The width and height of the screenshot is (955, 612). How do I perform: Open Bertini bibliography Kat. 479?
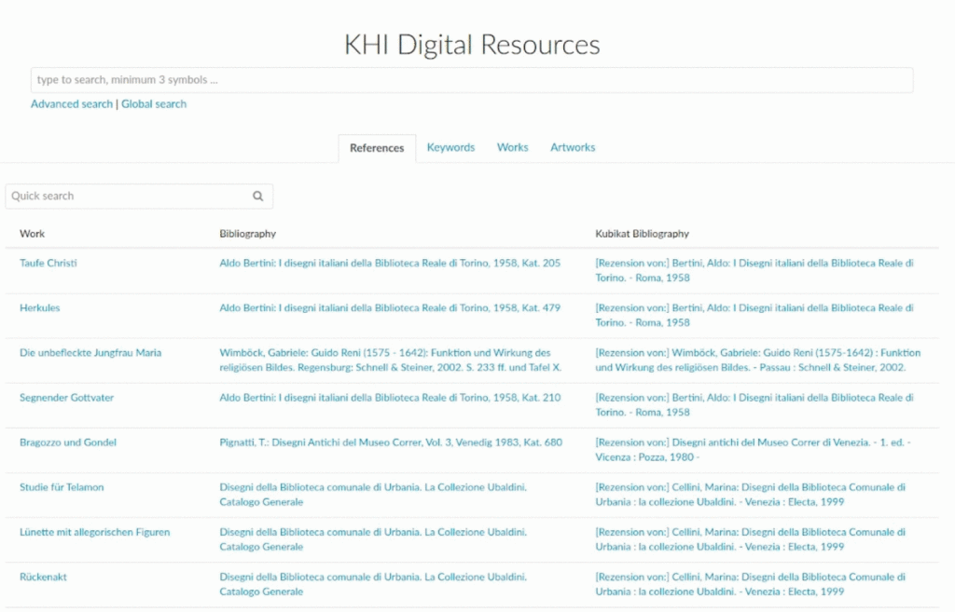pyautogui.click(x=390, y=307)
